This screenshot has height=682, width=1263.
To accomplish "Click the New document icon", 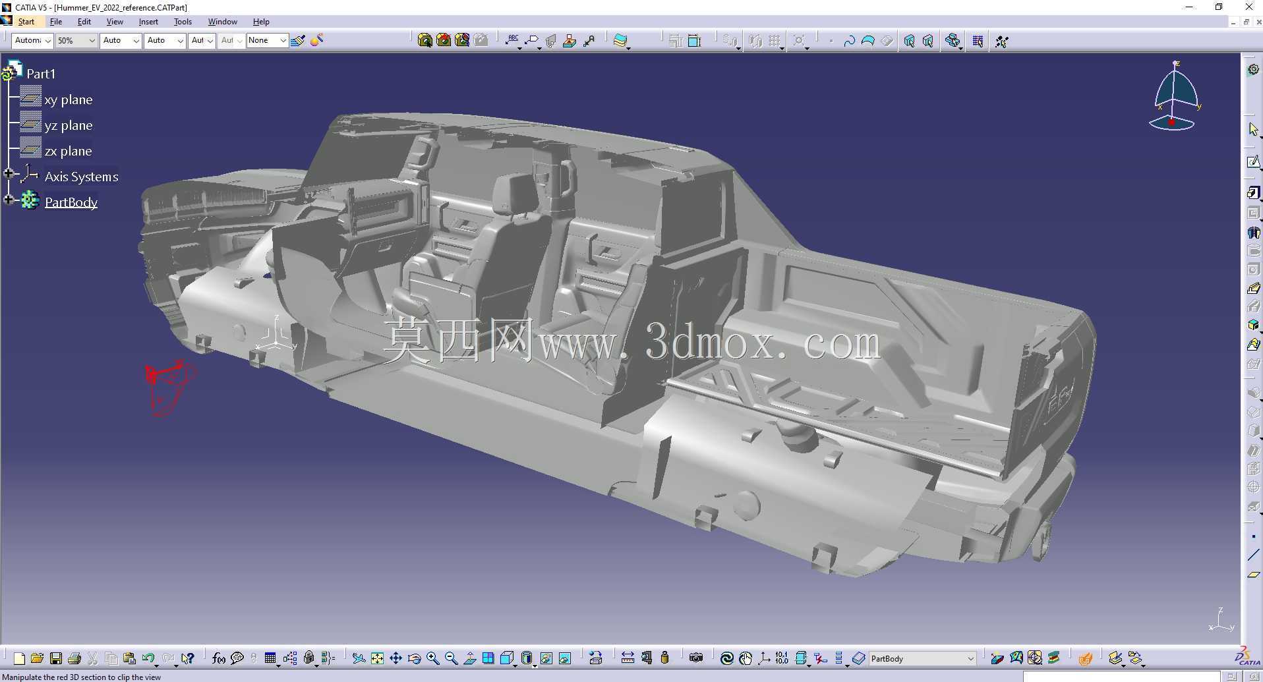I will [19, 658].
